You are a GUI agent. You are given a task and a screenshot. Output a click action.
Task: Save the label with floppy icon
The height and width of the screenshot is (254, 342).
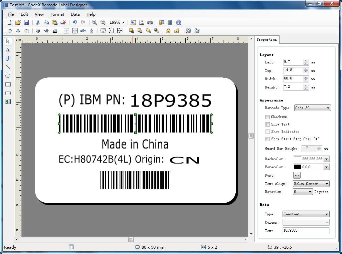coord(26,22)
